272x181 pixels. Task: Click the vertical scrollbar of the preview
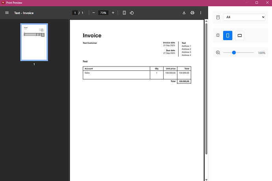[x=206, y=89]
